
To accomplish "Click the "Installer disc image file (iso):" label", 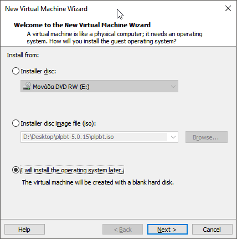I will 58,123.
